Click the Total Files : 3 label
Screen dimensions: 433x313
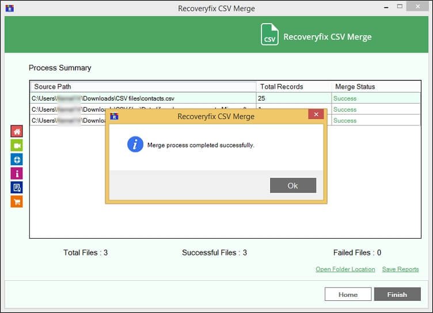pyautogui.click(x=86, y=253)
